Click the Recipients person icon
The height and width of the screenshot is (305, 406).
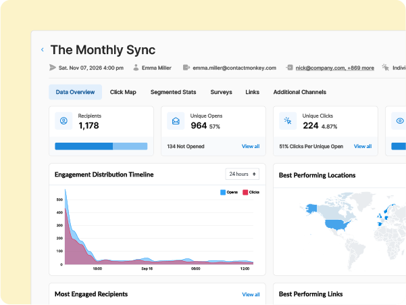(64, 121)
